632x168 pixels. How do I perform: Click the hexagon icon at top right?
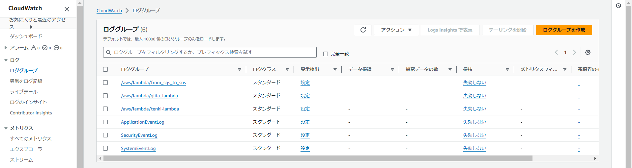(x=618, y=6)
